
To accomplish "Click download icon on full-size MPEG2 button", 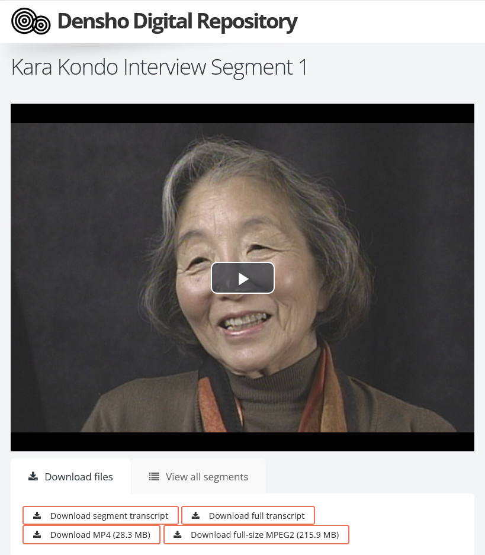I will click(x=178, y=534).
